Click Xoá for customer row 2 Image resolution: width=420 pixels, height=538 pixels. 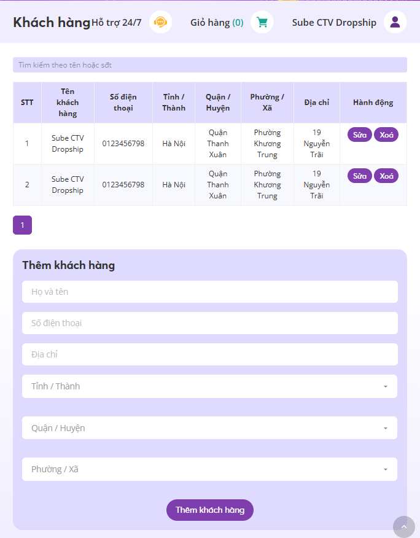pos(386,176)
